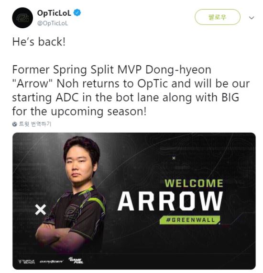
Task: Click the blue verified badge
Action: 77,13
